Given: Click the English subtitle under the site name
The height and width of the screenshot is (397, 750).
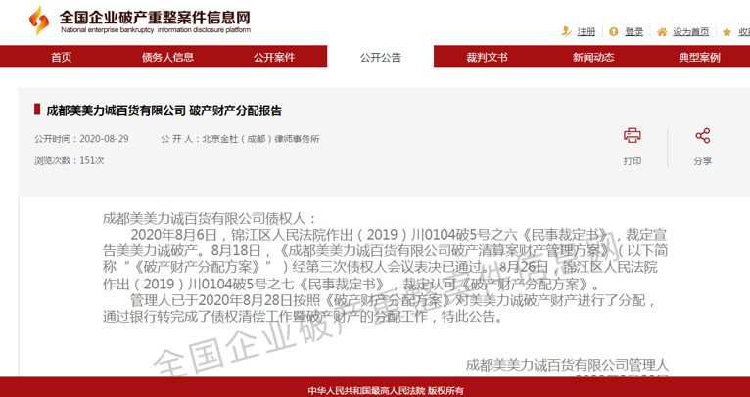Looking at the screenshot, I should [156, 30].
